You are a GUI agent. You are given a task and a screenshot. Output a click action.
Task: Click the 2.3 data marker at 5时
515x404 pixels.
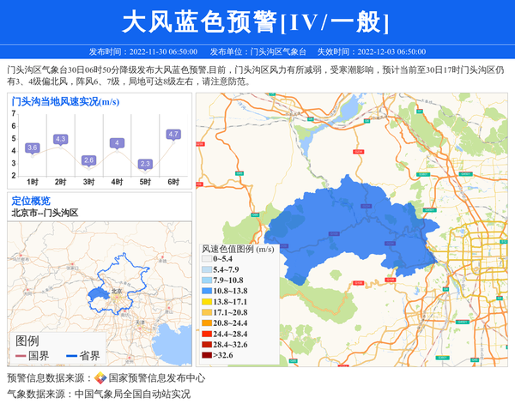click(x=145, y=164)
